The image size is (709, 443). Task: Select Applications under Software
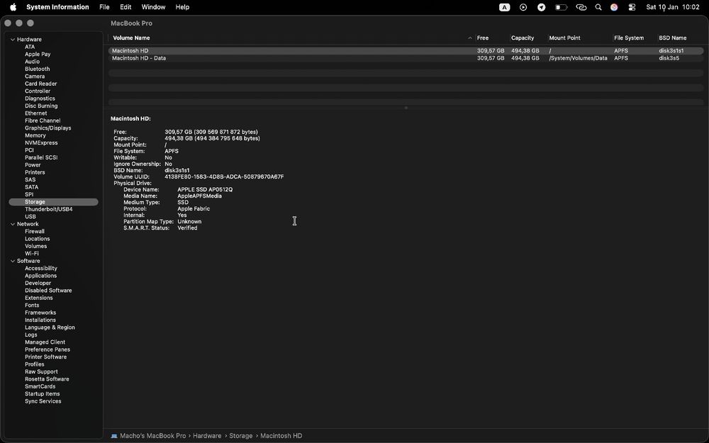[x=40, y=276]
